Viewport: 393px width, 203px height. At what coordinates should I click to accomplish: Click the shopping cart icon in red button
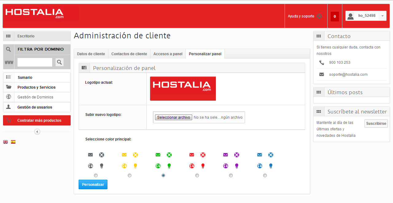pyautogui.click(x=9, y=120)
